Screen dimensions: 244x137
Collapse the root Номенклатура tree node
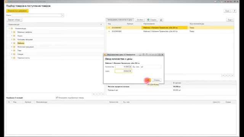tap(9, 29)
